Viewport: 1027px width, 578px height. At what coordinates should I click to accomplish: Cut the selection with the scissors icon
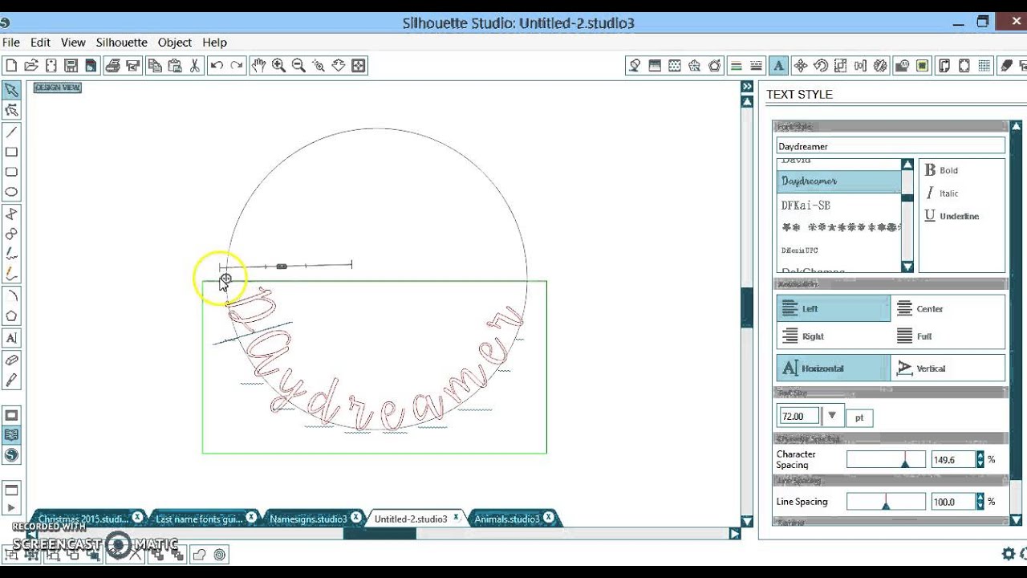[x=195, y=66]
